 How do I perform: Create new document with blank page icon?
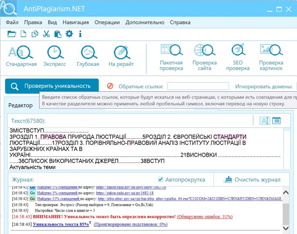point(23,34)
